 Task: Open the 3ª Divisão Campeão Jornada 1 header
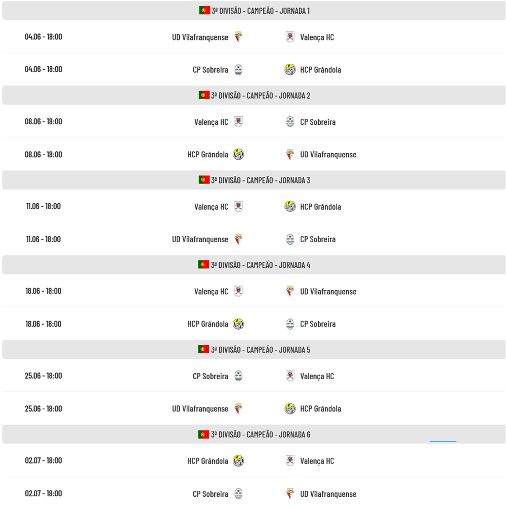[x=254, y=11]
